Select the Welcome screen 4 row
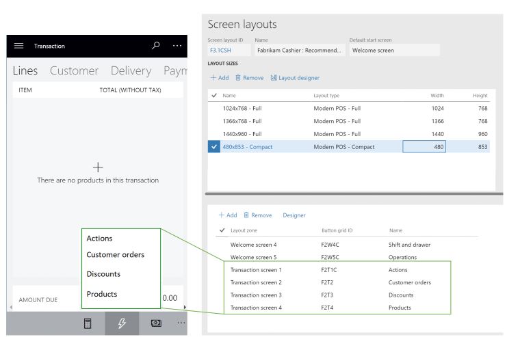This screenshot has width=507, height=337. pyautogui.click(x=347, y=245)
